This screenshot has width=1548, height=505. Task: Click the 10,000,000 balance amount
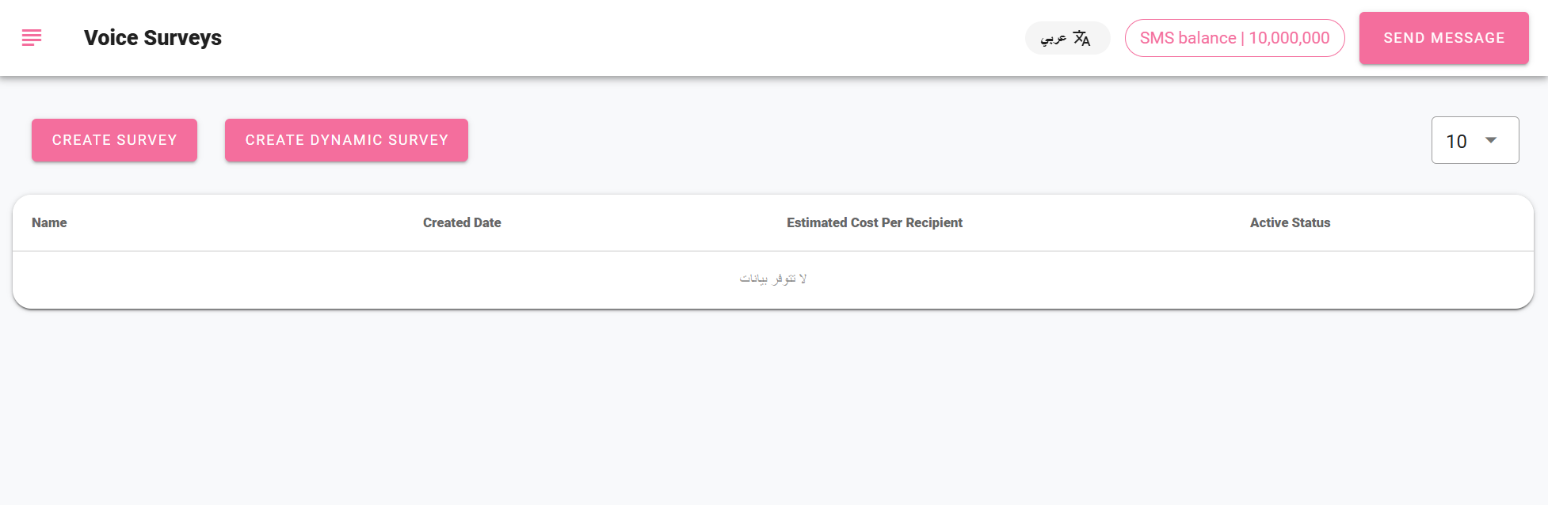click(1289, 38)
